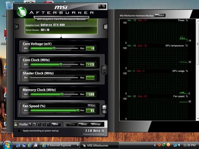The width and height of the screenshot is (199, 149).
Task: Click the GPU usage graph
Action: (x=157, y=84)
